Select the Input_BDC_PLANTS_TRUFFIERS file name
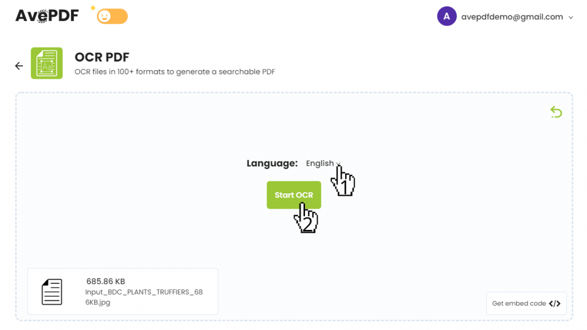Screen dimensions: 587x330 coord(144,297)
